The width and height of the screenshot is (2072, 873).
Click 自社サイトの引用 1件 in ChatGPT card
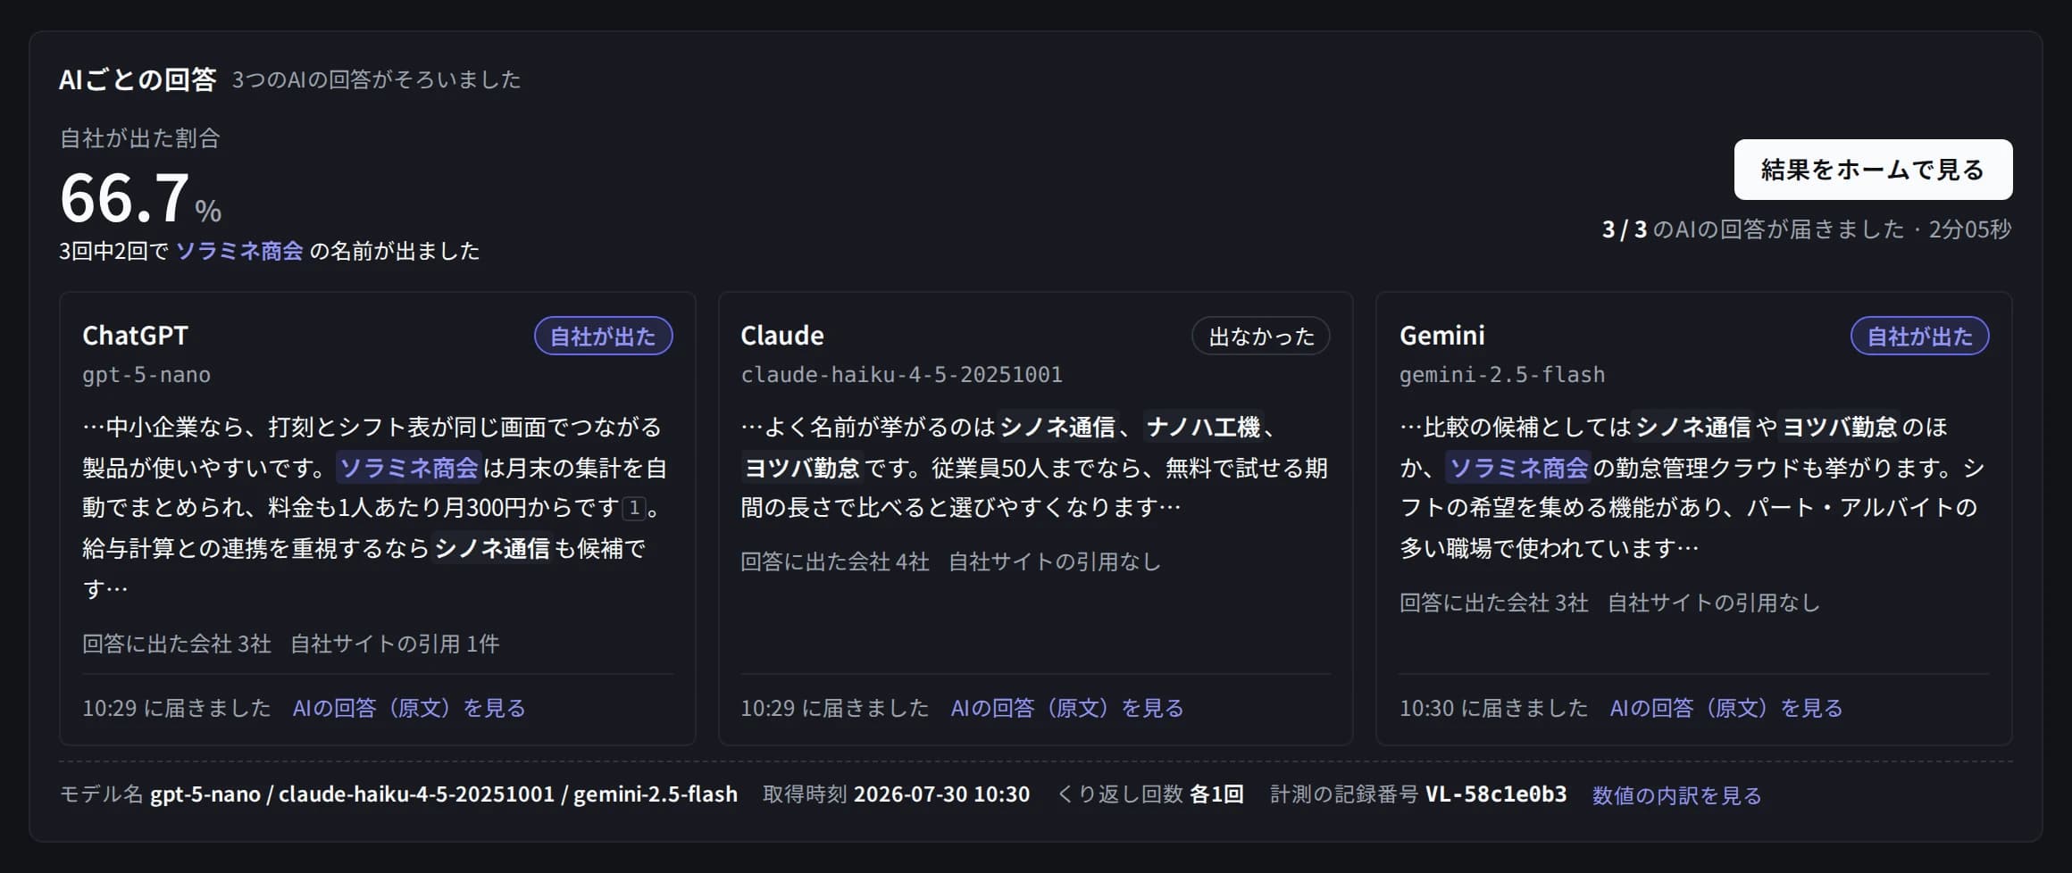point(395,644)
